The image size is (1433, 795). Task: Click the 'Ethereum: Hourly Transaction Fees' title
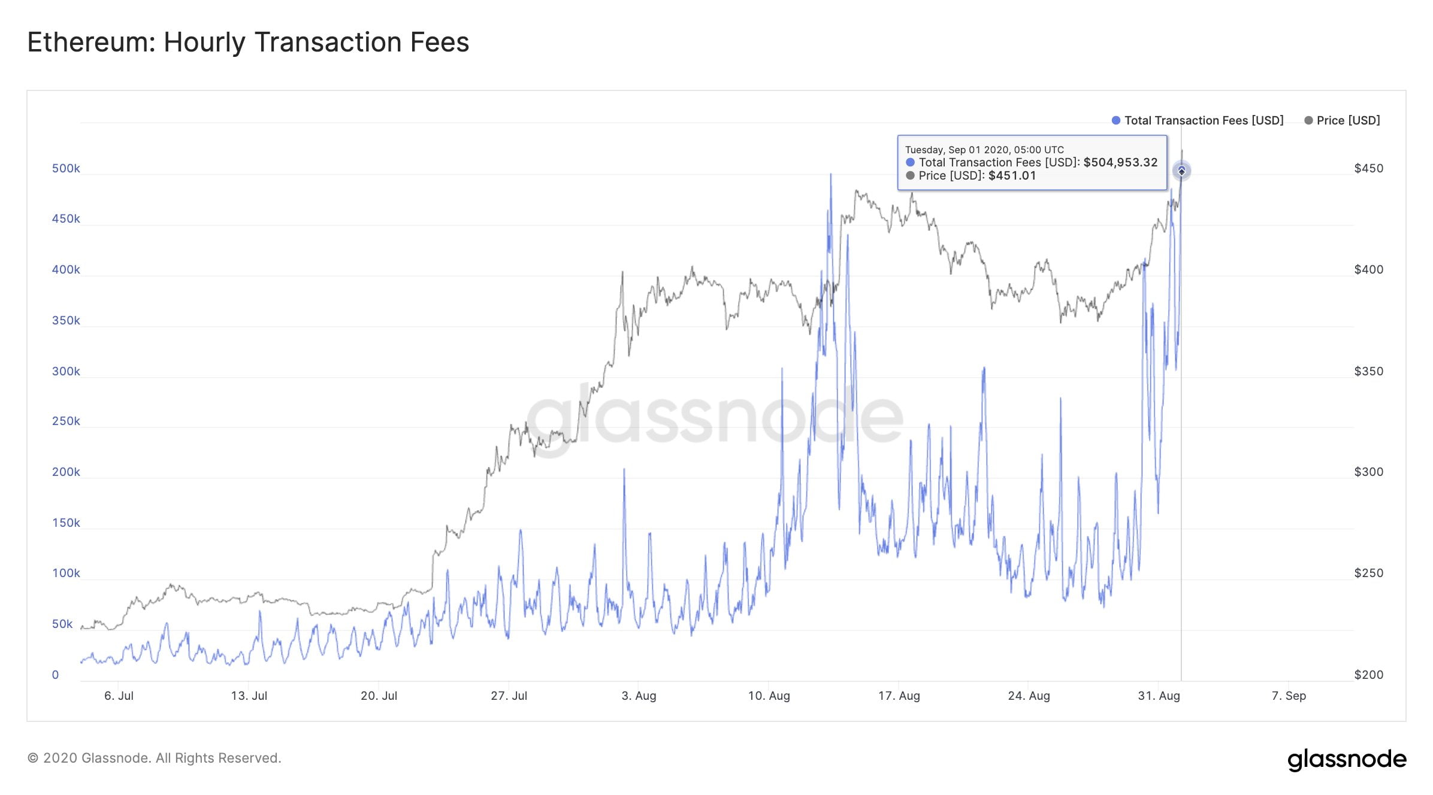pos(248,43)
